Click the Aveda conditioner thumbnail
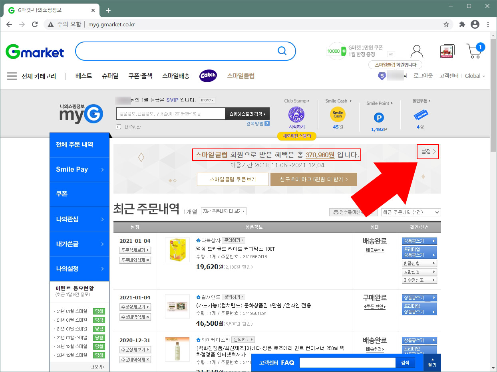The image size is (497, 372). pos(177,349)
